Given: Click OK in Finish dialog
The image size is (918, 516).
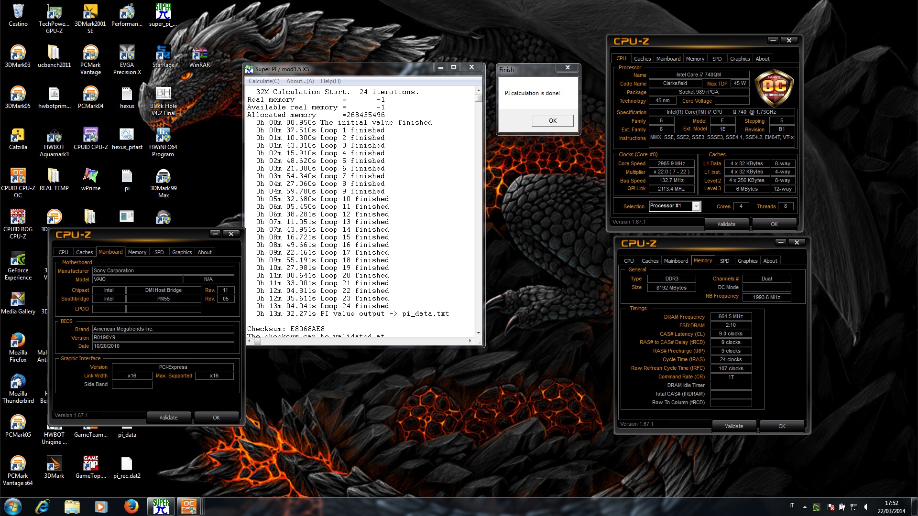Looking at the screenshot, I should pos(553,121).
